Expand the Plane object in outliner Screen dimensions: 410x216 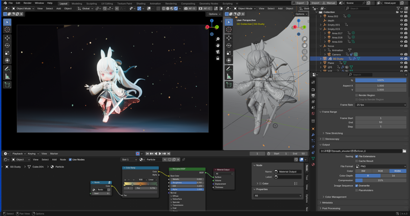[321, 63]
